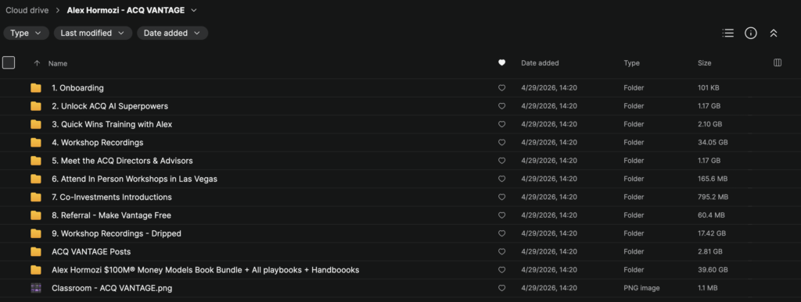This screenshot has width=801, height=302.
Task: Open the info panel icon
Action: [750, 33]
